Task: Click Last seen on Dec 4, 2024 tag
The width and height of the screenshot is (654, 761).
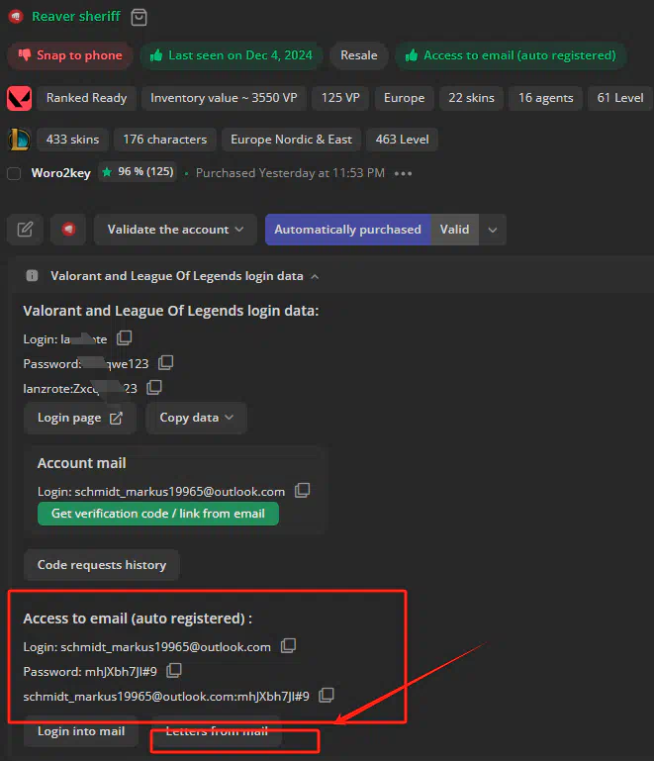Action: click(x=232, y=55)
